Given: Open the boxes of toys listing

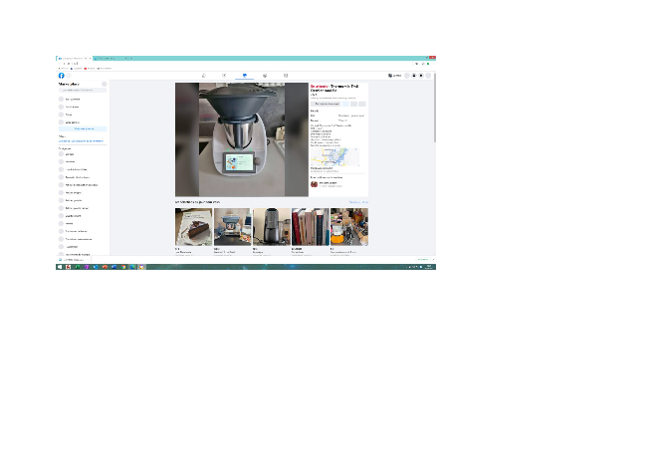Looking at the screenshot, I should point(349,226).
